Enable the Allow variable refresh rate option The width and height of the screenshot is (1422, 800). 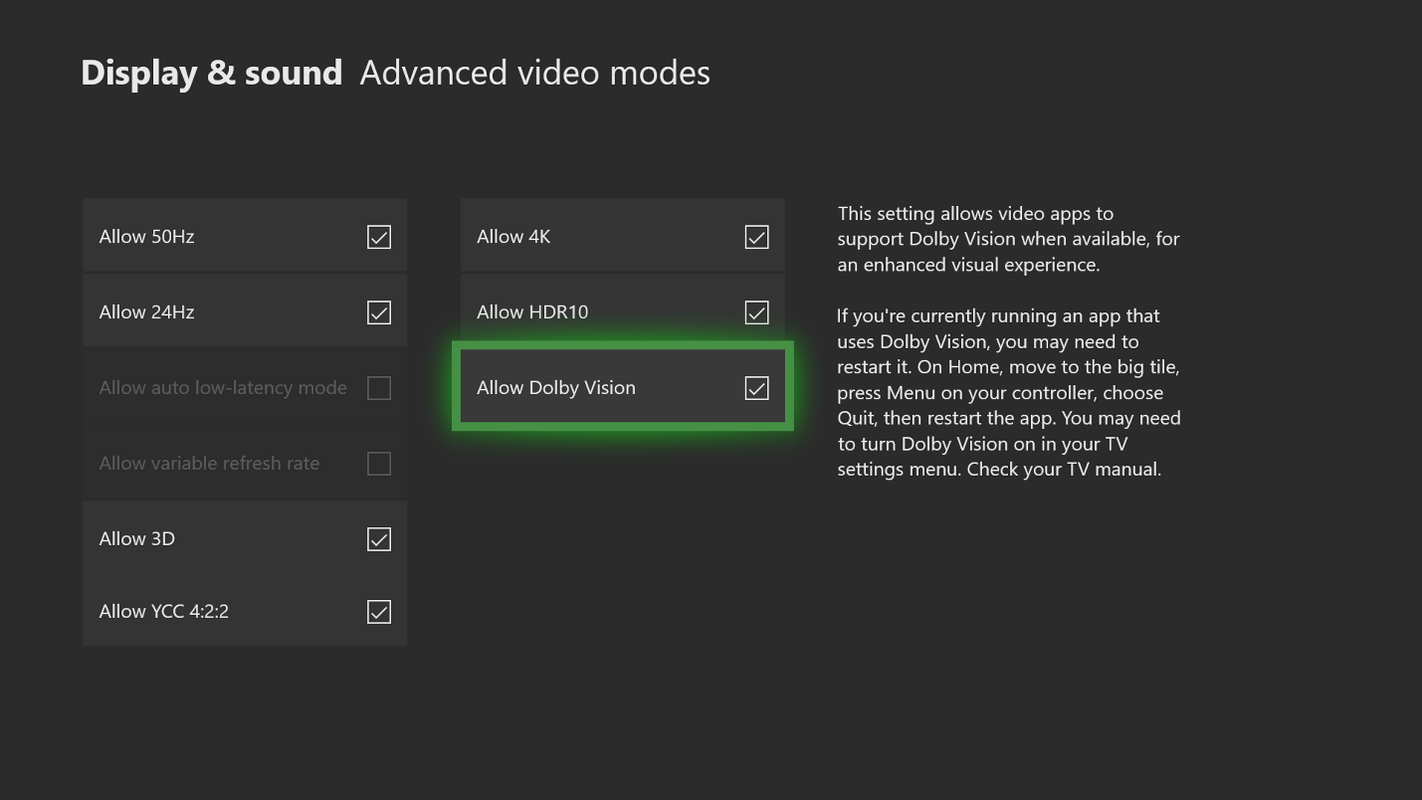click(378, 463)
